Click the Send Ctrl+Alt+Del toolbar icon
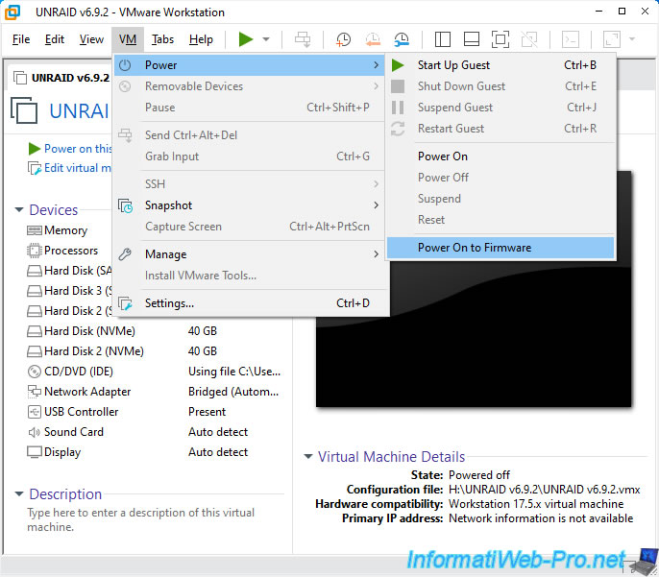This screenshot has width=659, height=577. (x=303, y=39)
